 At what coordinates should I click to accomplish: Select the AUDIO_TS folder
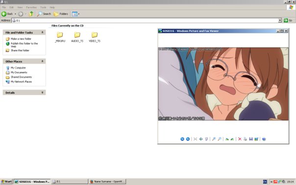tap(77, 37)
